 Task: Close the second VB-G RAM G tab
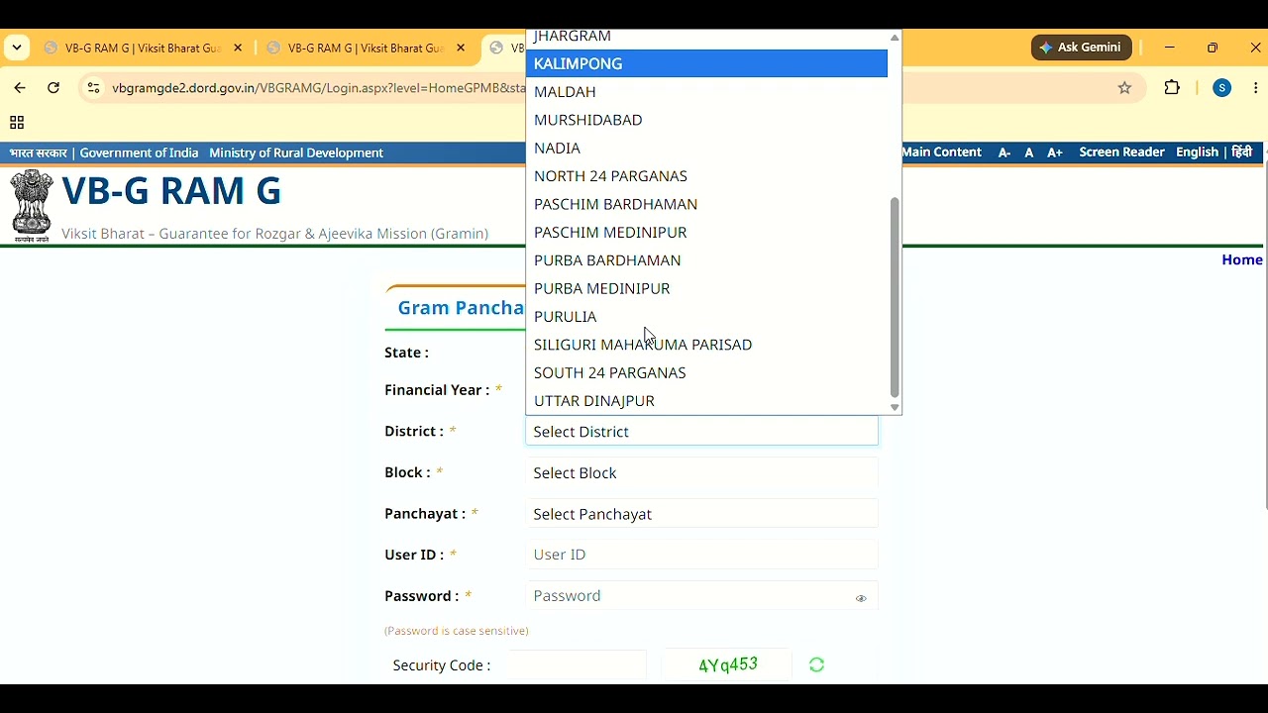pos(461,48)
